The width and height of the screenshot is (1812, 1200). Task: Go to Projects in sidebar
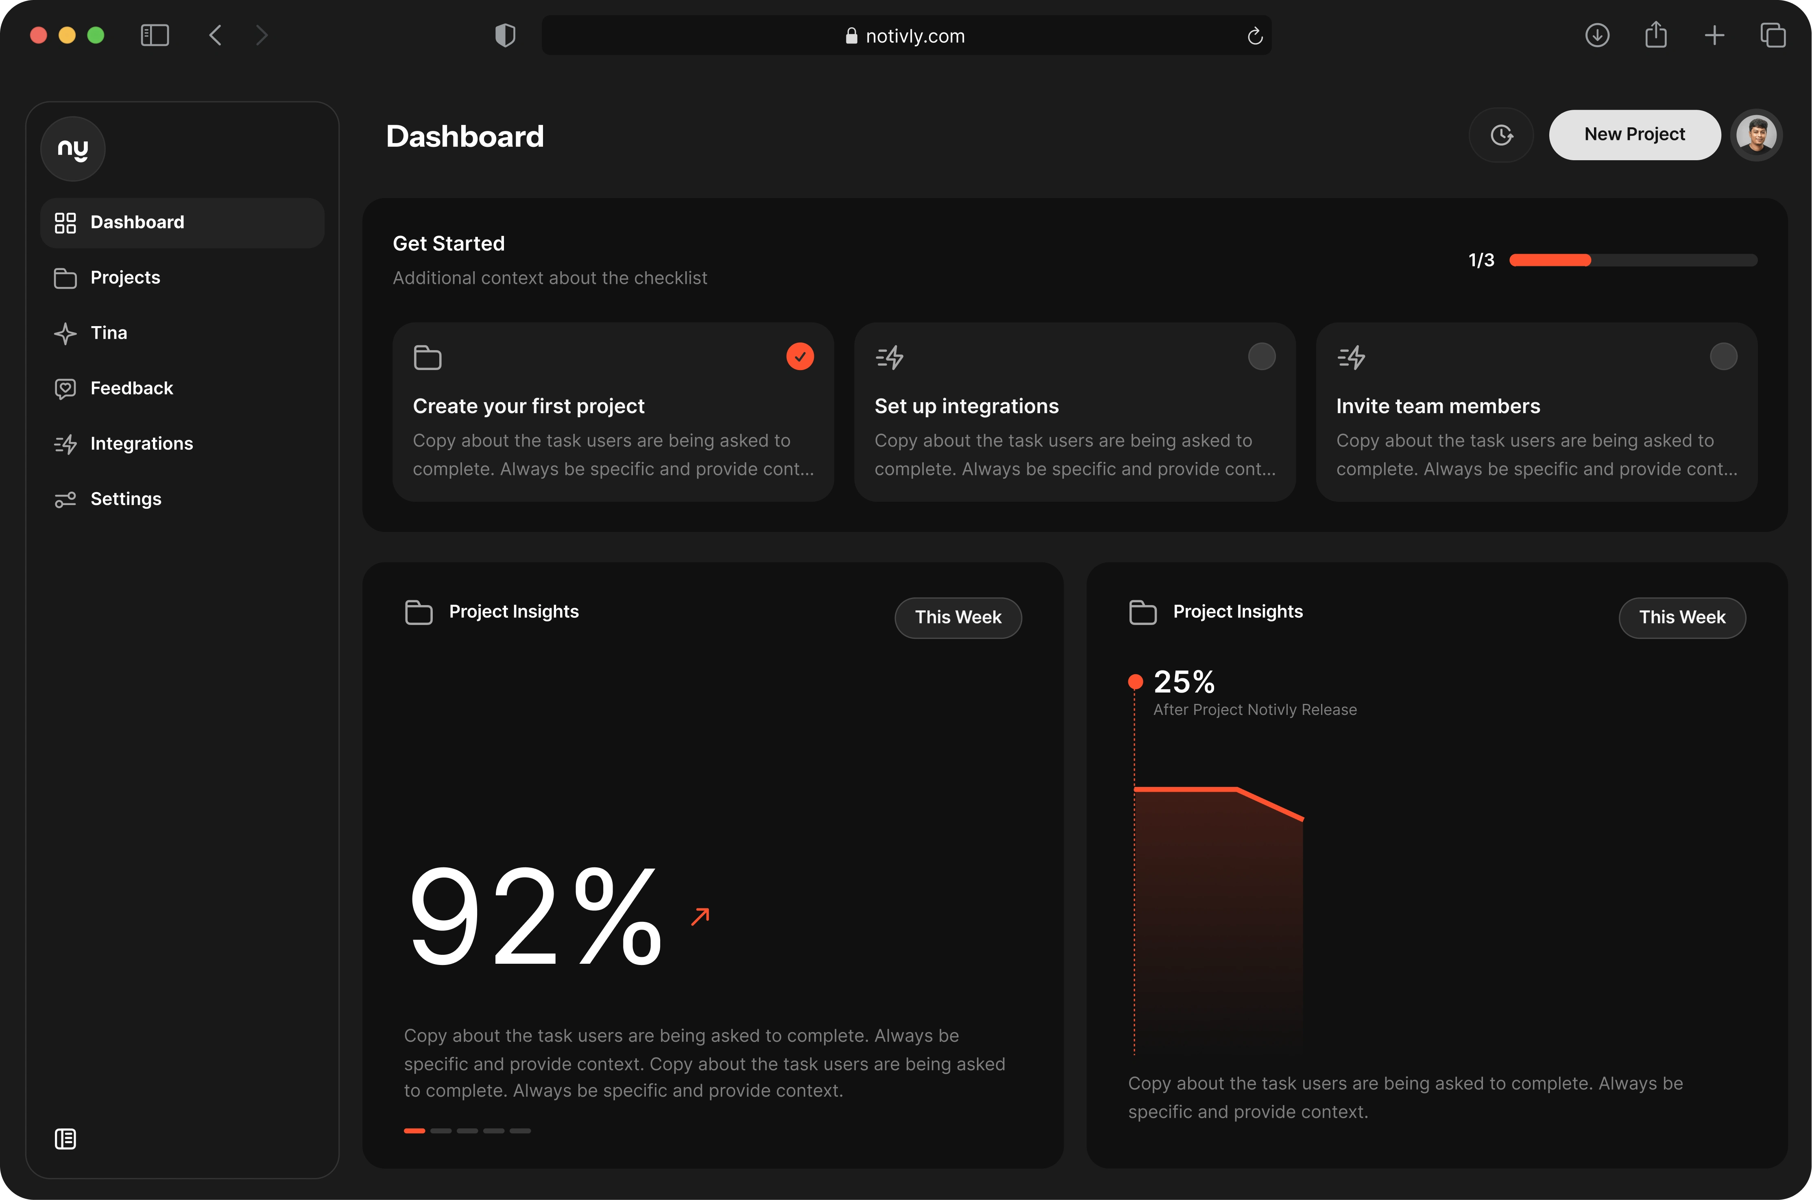[126, 278]
